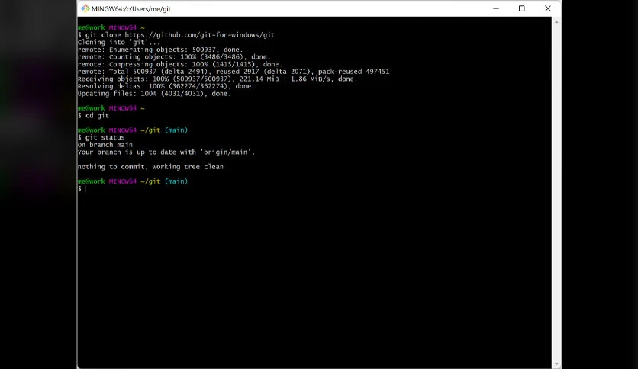
Task: Click the 'Resolving deltas: 100% (362274/362274)' line
Action: pyautogui.click(x=166, y=86)
